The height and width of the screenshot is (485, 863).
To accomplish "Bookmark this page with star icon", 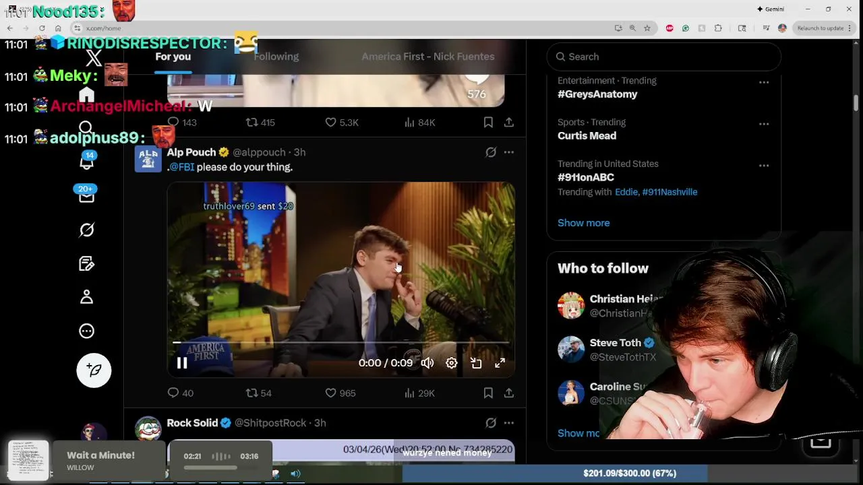I will pyautogui.click(x=647, y=28).
